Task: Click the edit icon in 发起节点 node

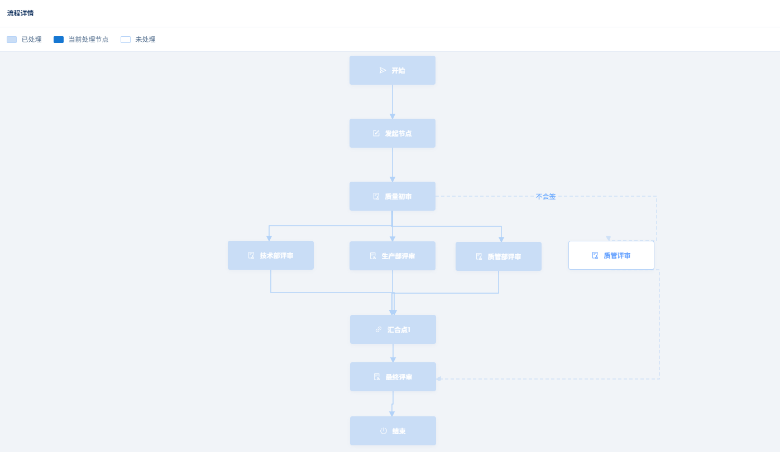Action: (376, 133)
